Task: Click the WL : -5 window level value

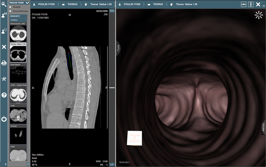Action: coord(104,165)
